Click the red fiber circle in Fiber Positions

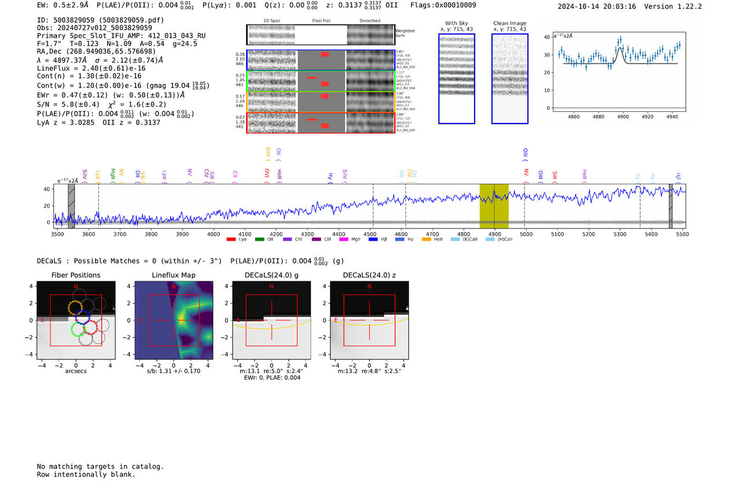click(x=90, y=327)
